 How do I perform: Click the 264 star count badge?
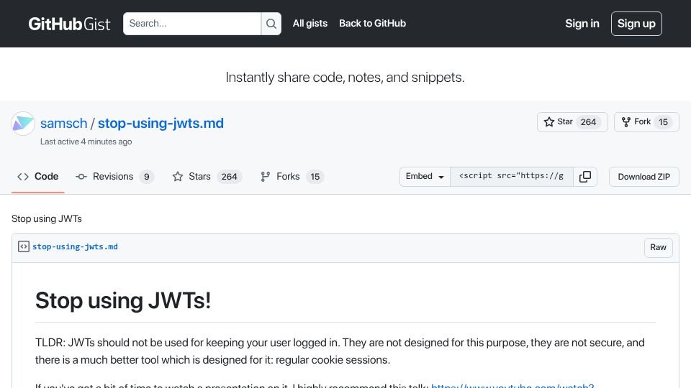[588, 122]
